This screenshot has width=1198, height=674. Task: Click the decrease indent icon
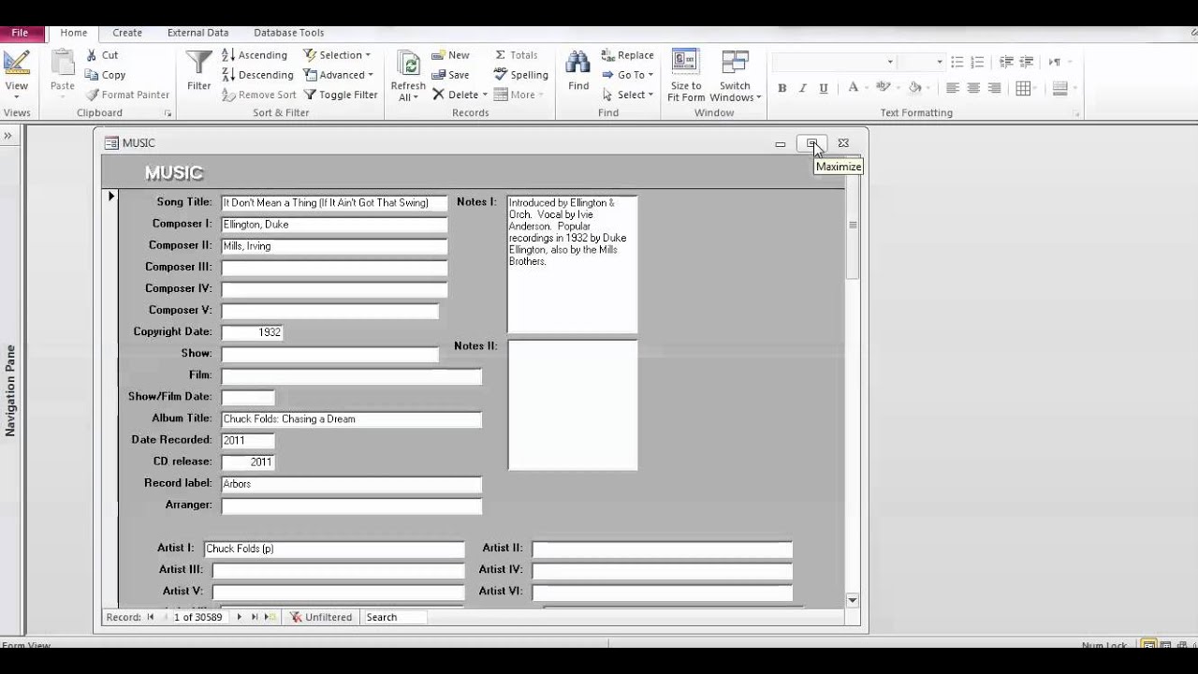pos(1006,62)
